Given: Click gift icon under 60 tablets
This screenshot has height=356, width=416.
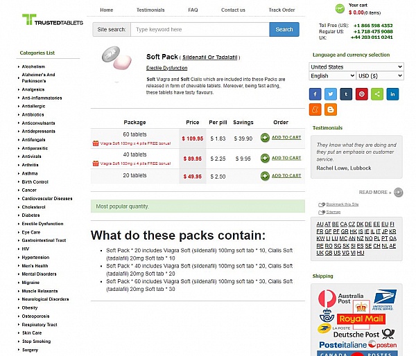Looking at the screenshot, I should (x=96, y=143).
